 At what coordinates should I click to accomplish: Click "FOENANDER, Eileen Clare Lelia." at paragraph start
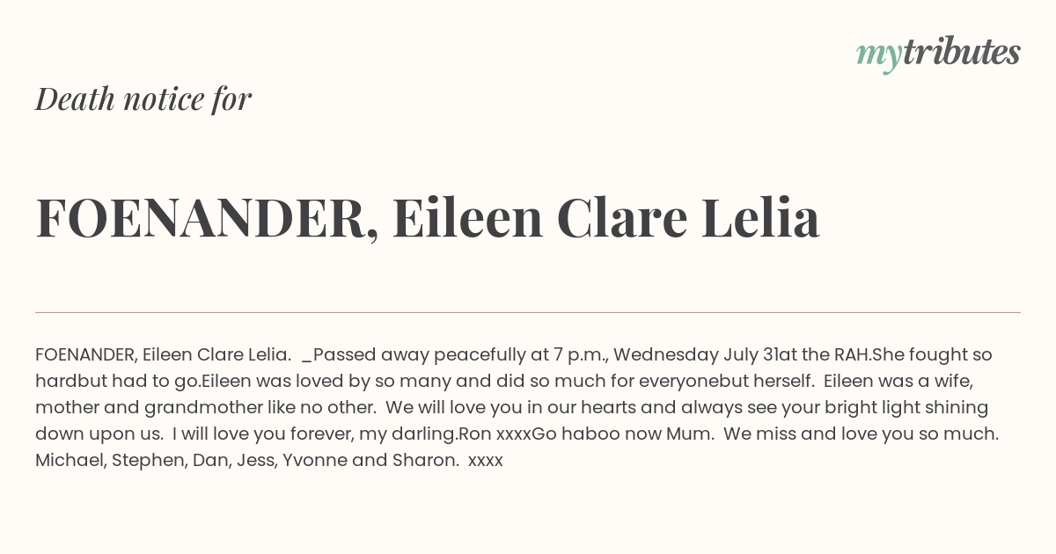click(x=163, y=355)
